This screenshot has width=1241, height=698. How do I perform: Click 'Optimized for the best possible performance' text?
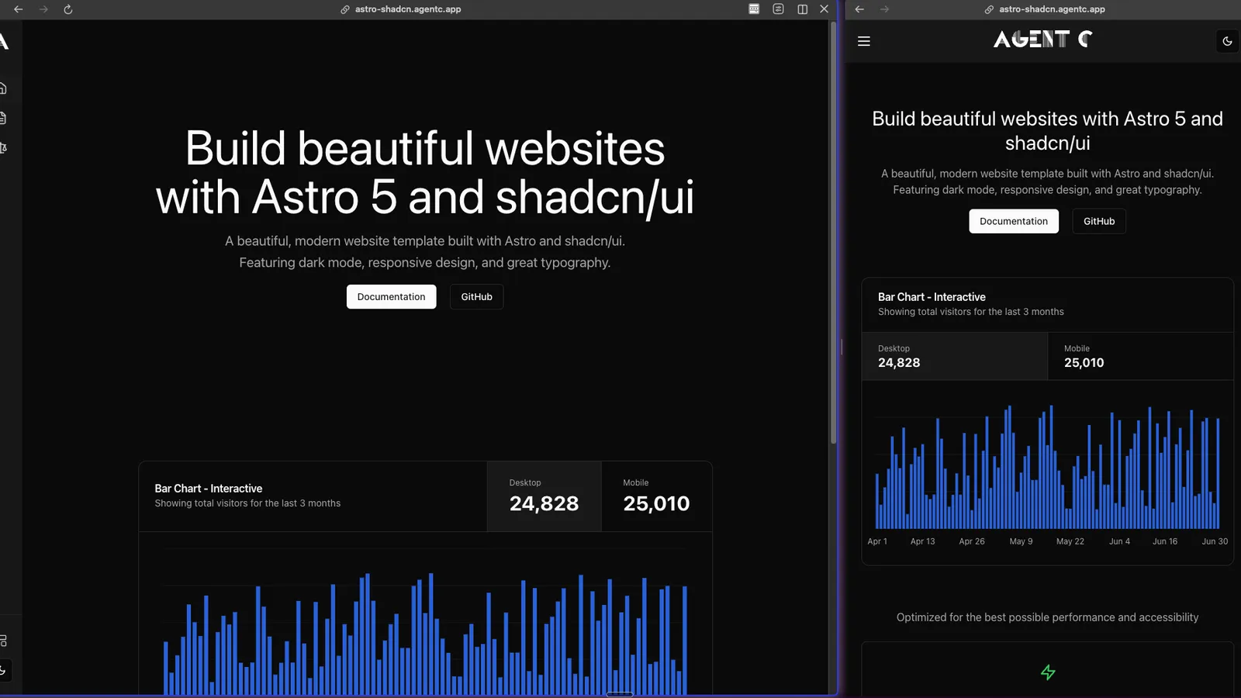[x=1047, y=617]
